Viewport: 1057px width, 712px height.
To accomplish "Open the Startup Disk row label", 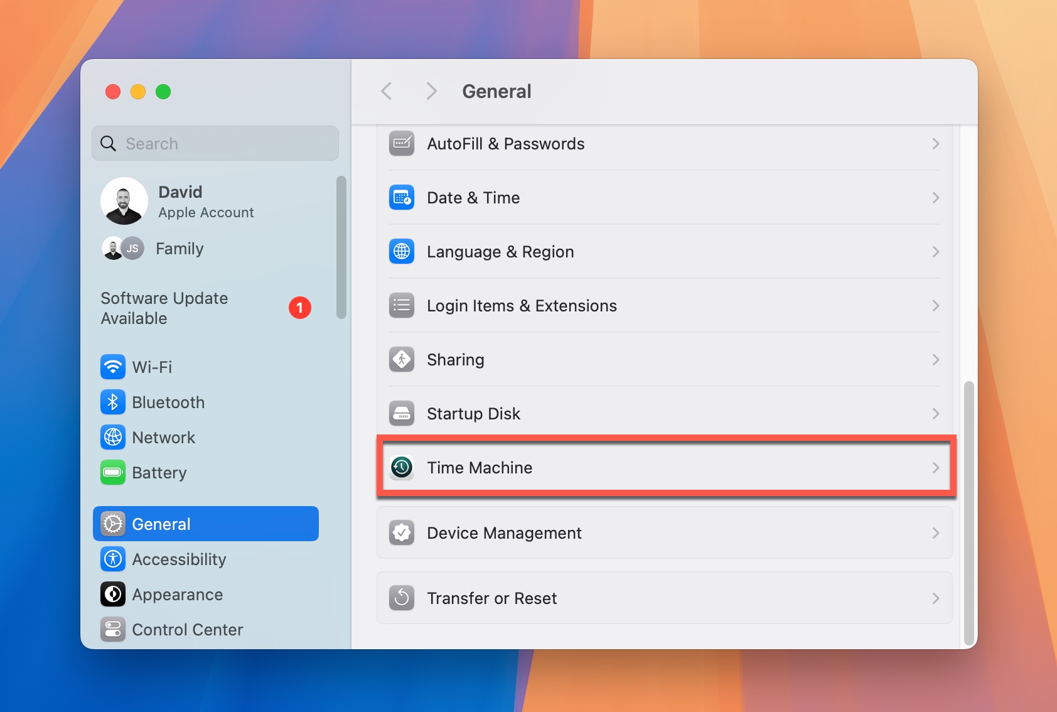I will [x=473, y=414].
